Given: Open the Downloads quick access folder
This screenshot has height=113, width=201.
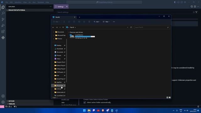Looking at the screenshot, I should click(60, 49).
